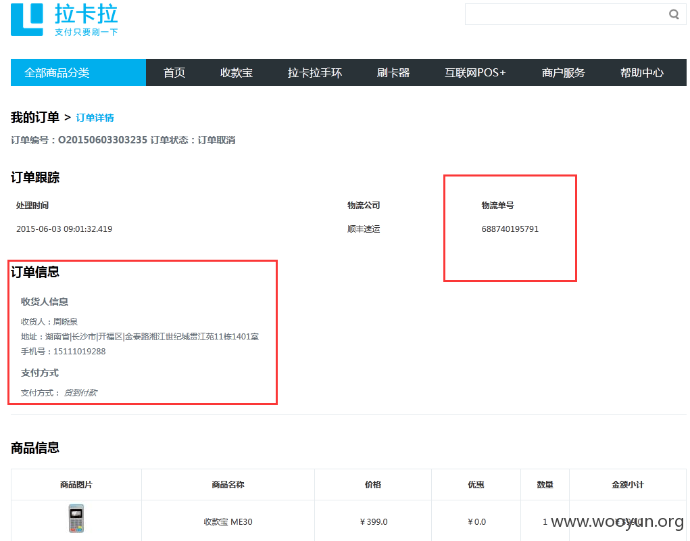Click the 我的订单 breadcrumb
The width and height of the screenshot is (690, 541).
click(34, 118)
